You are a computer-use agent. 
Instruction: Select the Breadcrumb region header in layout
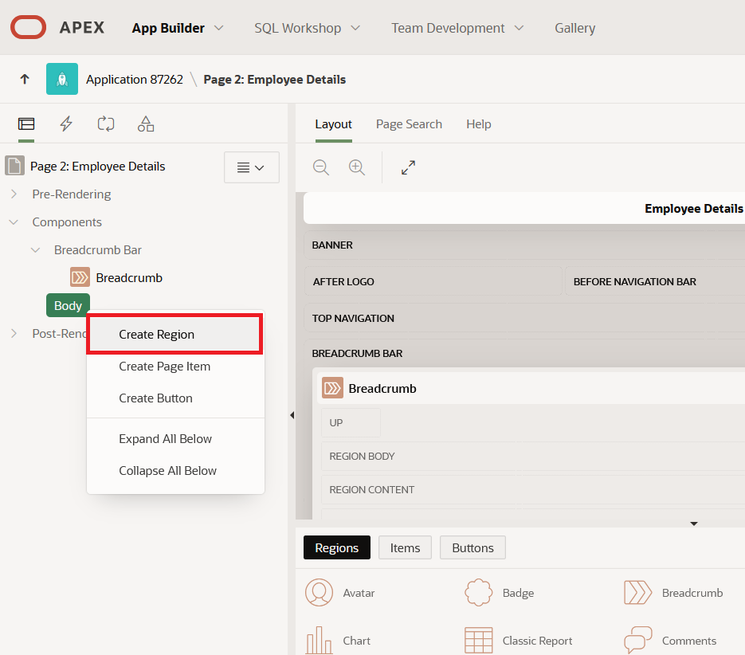531,388
